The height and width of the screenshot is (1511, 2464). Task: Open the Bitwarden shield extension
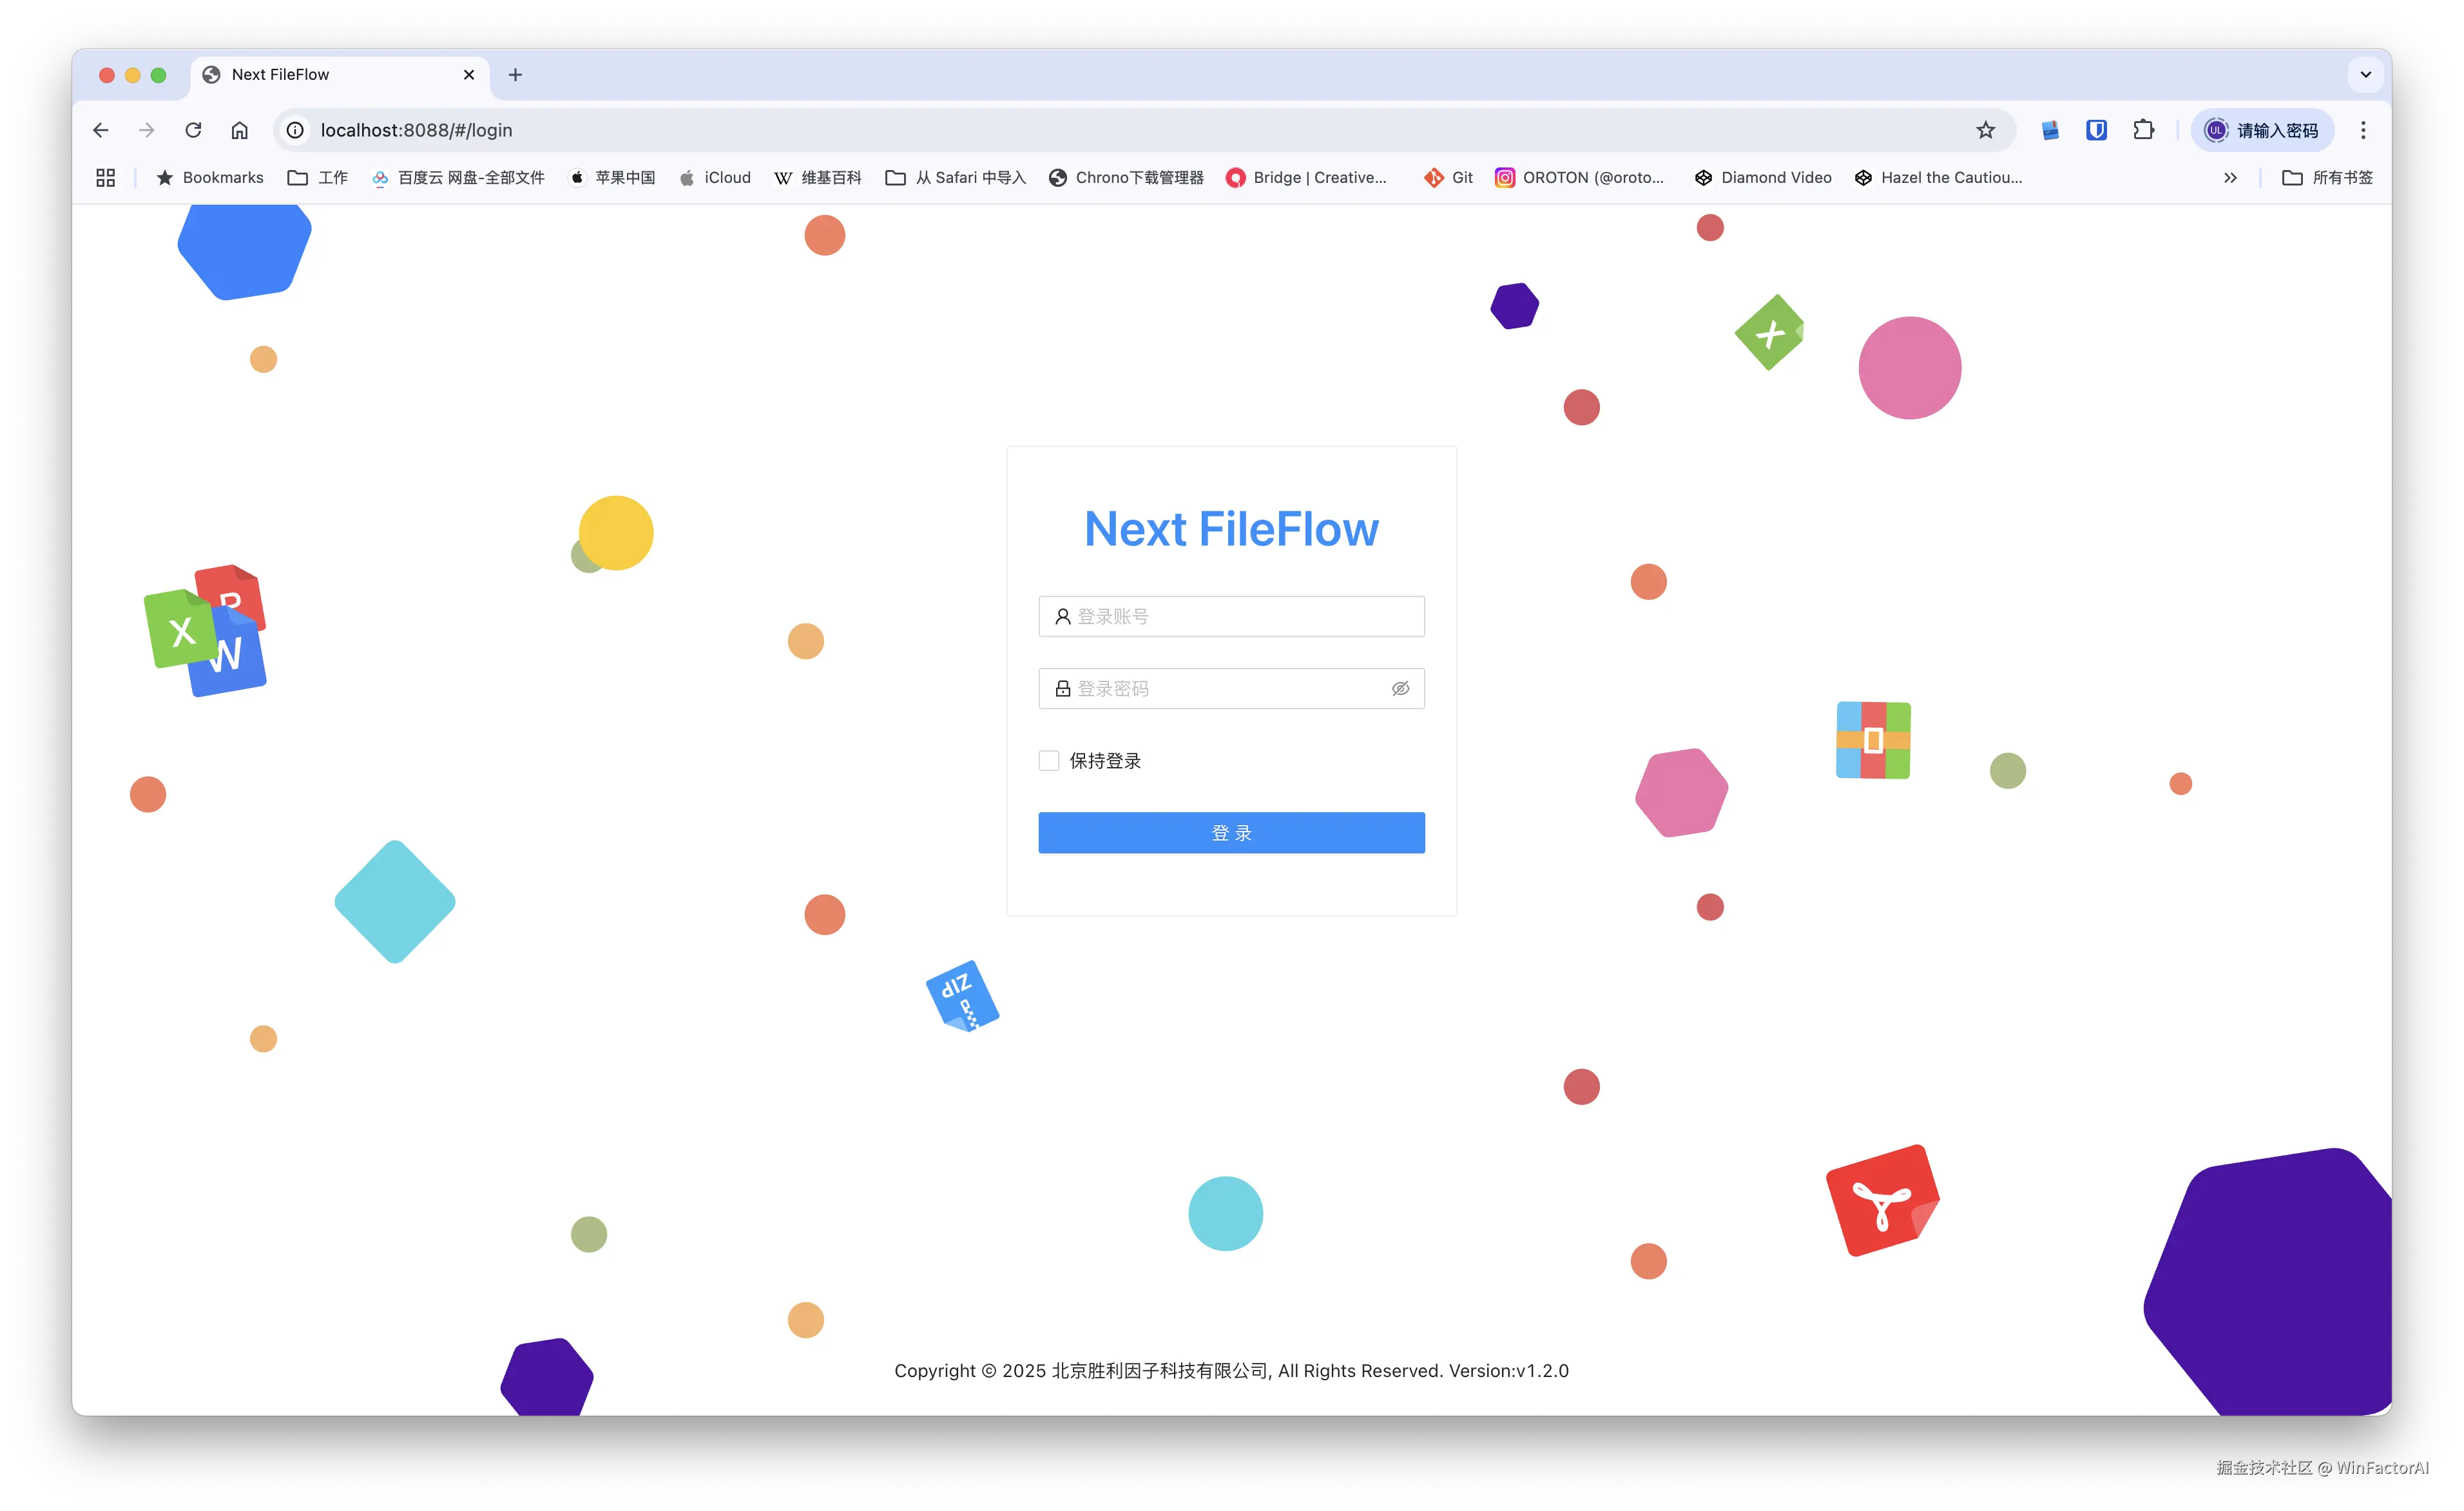coord(2096,130)
